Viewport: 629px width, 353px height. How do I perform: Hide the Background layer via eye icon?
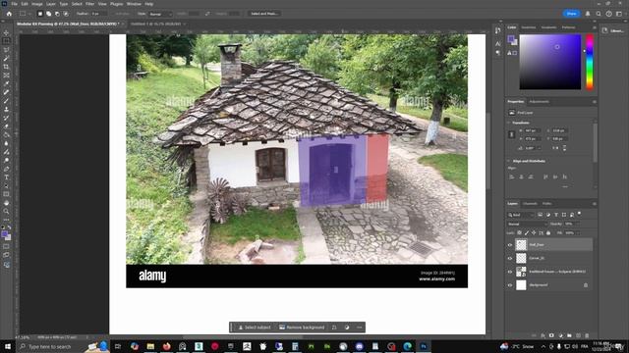(x=510, y=285)
